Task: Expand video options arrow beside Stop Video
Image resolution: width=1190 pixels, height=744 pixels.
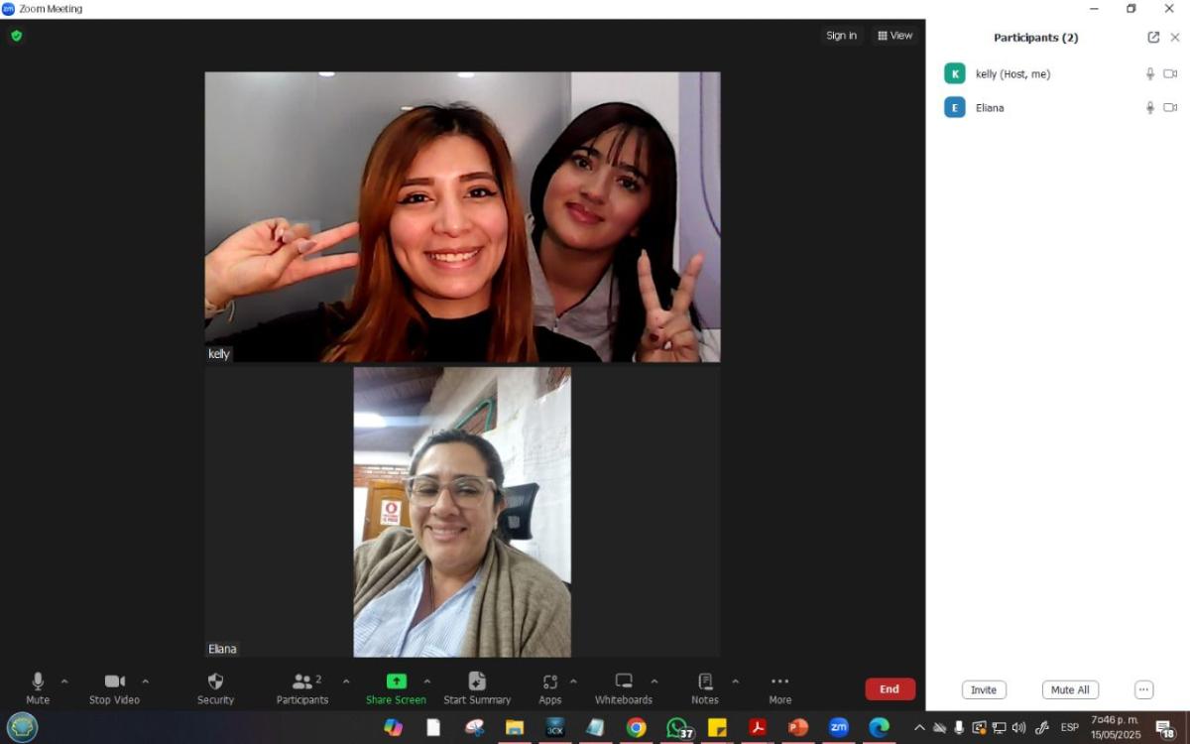Action: point(145,682)
